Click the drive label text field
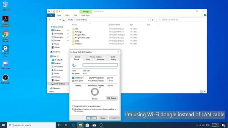Screen dimensions: 228x128 pos(100,65)
